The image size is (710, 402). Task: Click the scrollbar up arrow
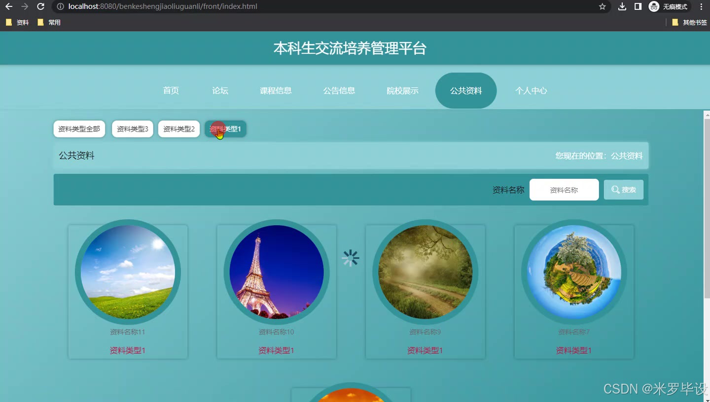(707, 115)
